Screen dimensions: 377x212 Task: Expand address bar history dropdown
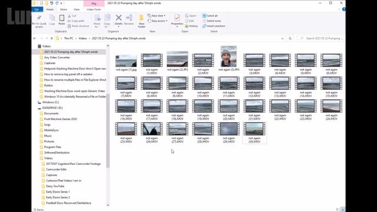(282, 38)
